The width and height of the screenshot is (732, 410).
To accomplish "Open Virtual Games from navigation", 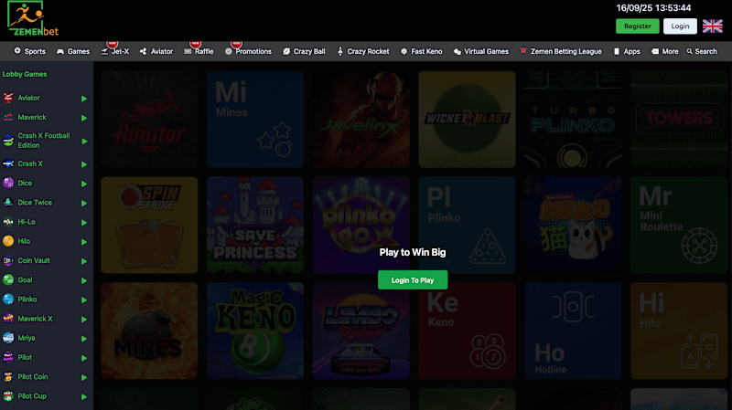I will 481,51.
